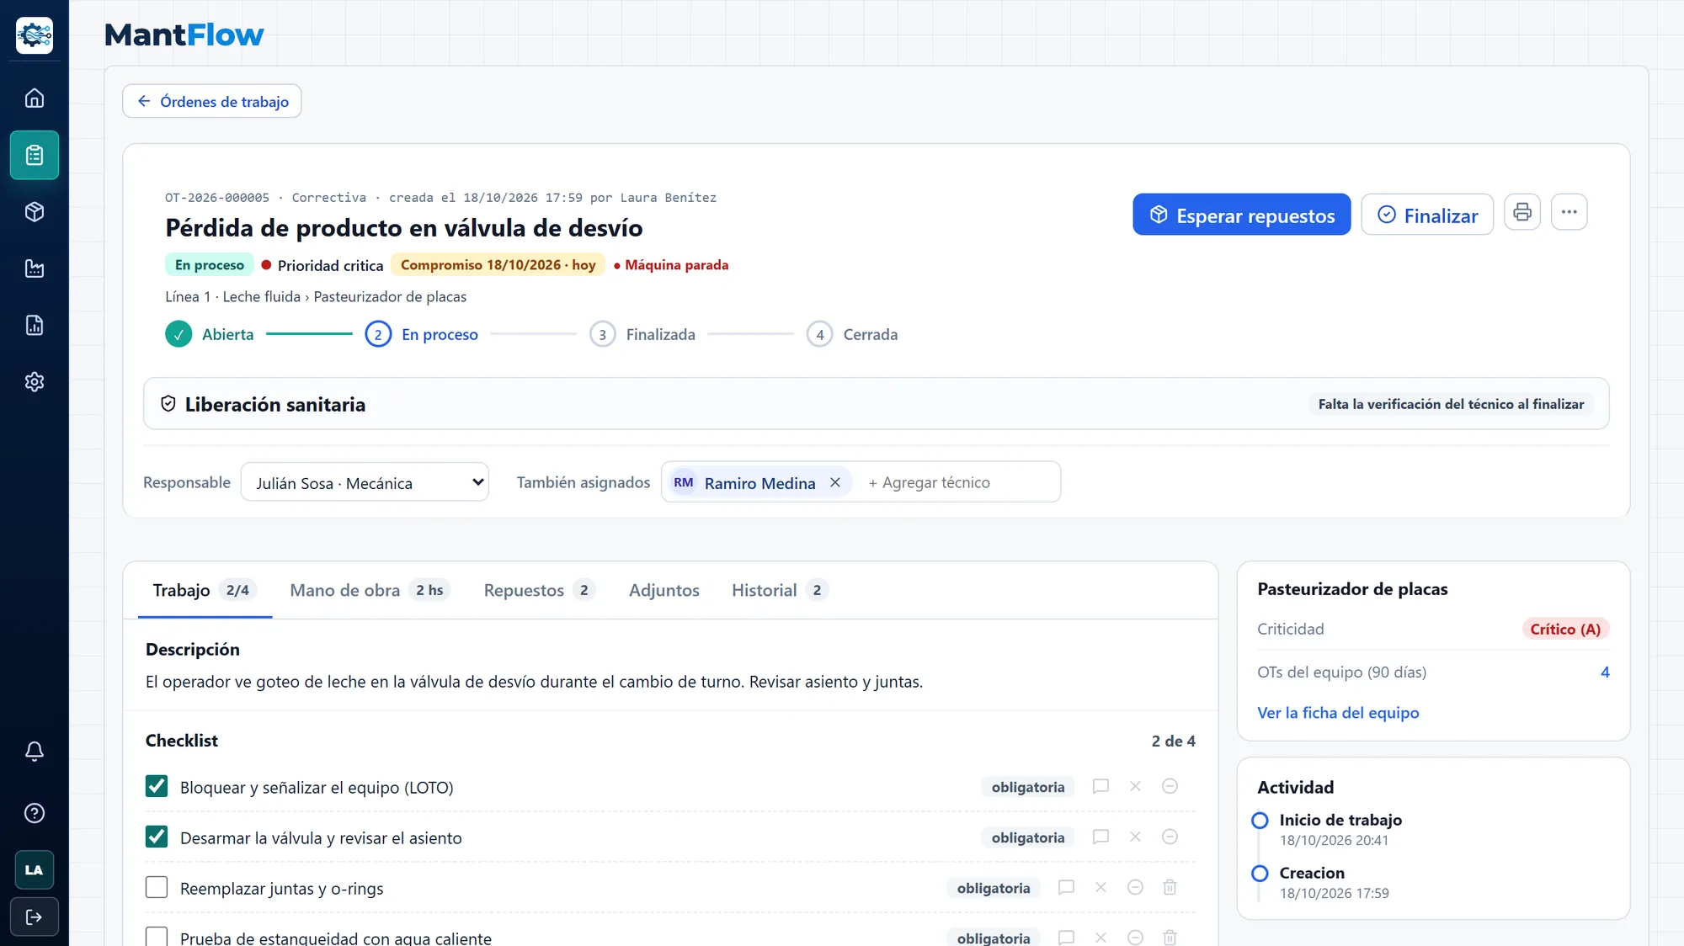Go back to Órdenes de trabajo
This screenshot has height=946, width=1684.
(212, 101)
